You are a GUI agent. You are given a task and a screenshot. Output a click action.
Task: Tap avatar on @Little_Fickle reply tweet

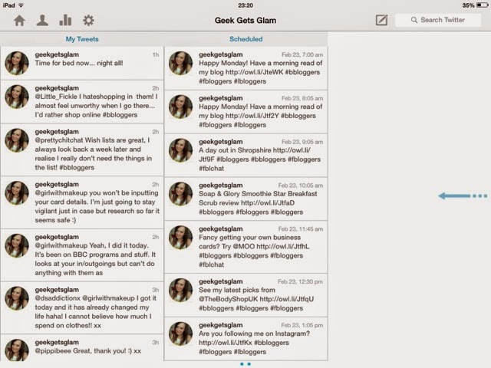[17, 97]
